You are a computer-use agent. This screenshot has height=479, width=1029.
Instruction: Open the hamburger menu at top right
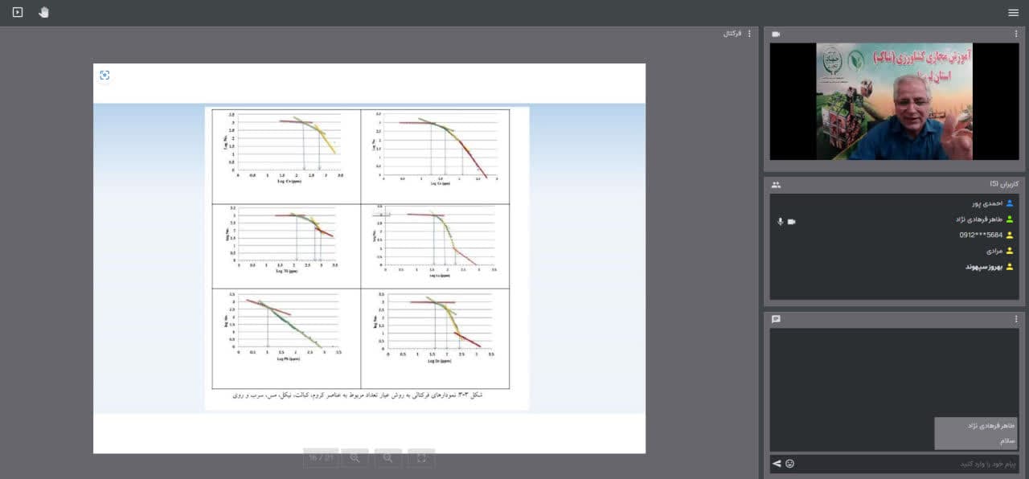pyautogui.click(x=1013, y=12)
